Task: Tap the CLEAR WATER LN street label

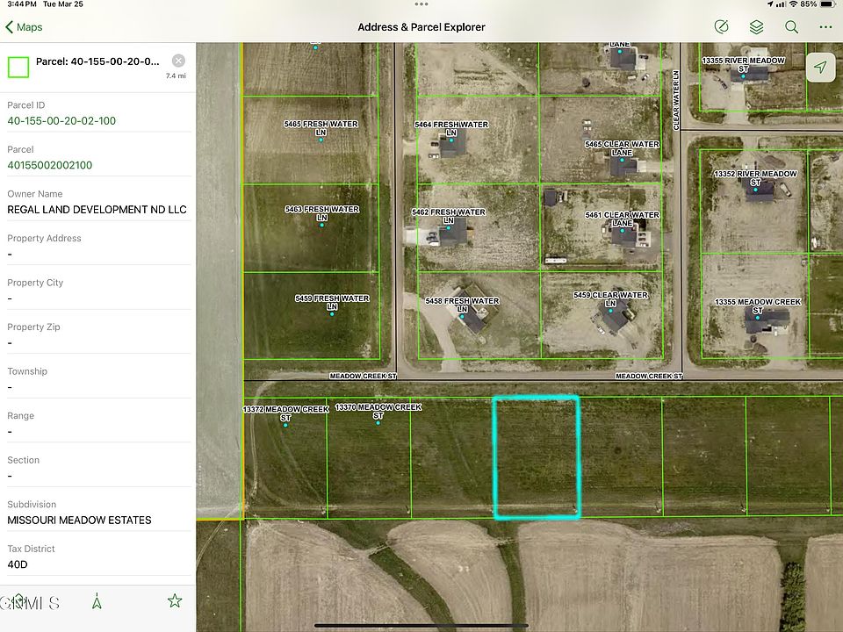Action: (676, 100)
